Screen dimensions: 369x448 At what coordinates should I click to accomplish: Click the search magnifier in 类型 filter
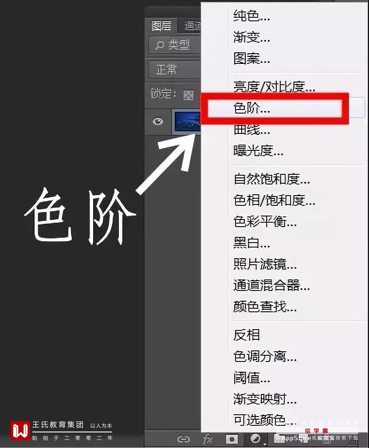159,45
